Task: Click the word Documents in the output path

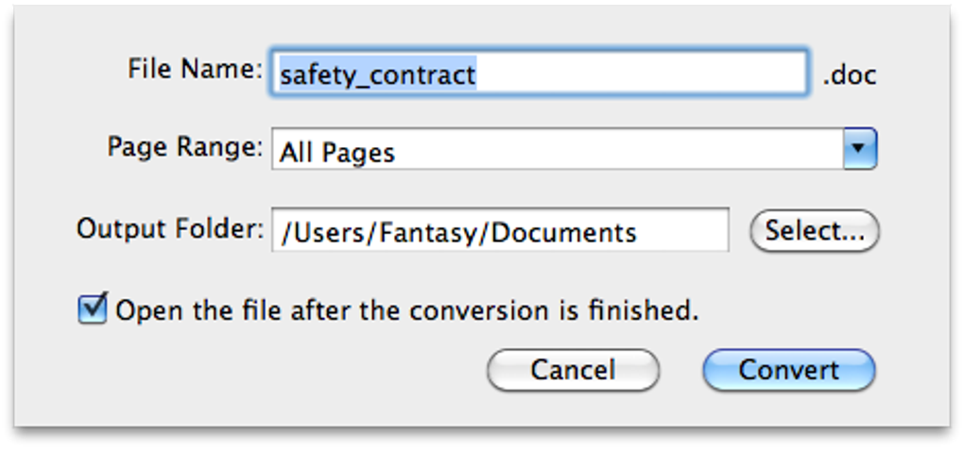Action: (x=570, y=232)
